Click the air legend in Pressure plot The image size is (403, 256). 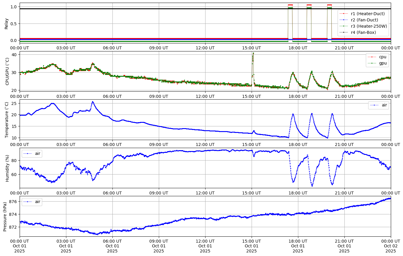coord(37,202)
